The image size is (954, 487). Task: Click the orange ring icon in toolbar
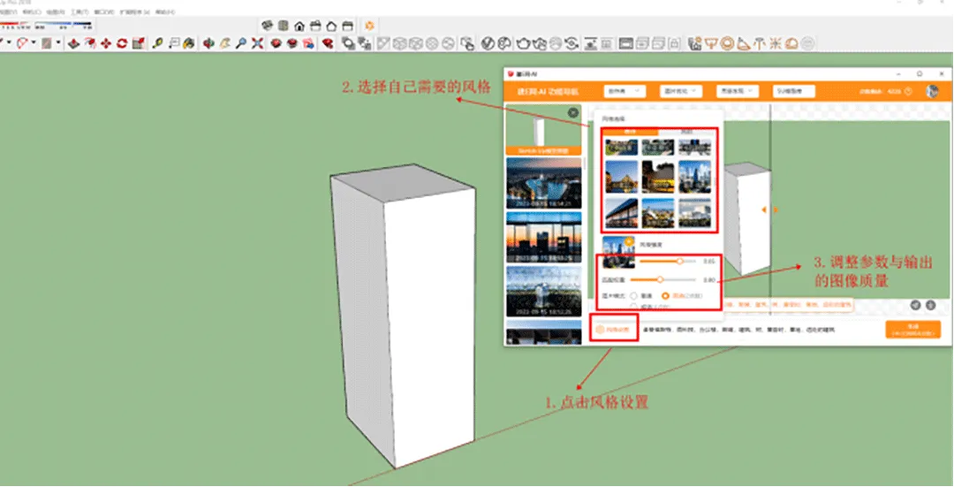[x=727, y=43]
